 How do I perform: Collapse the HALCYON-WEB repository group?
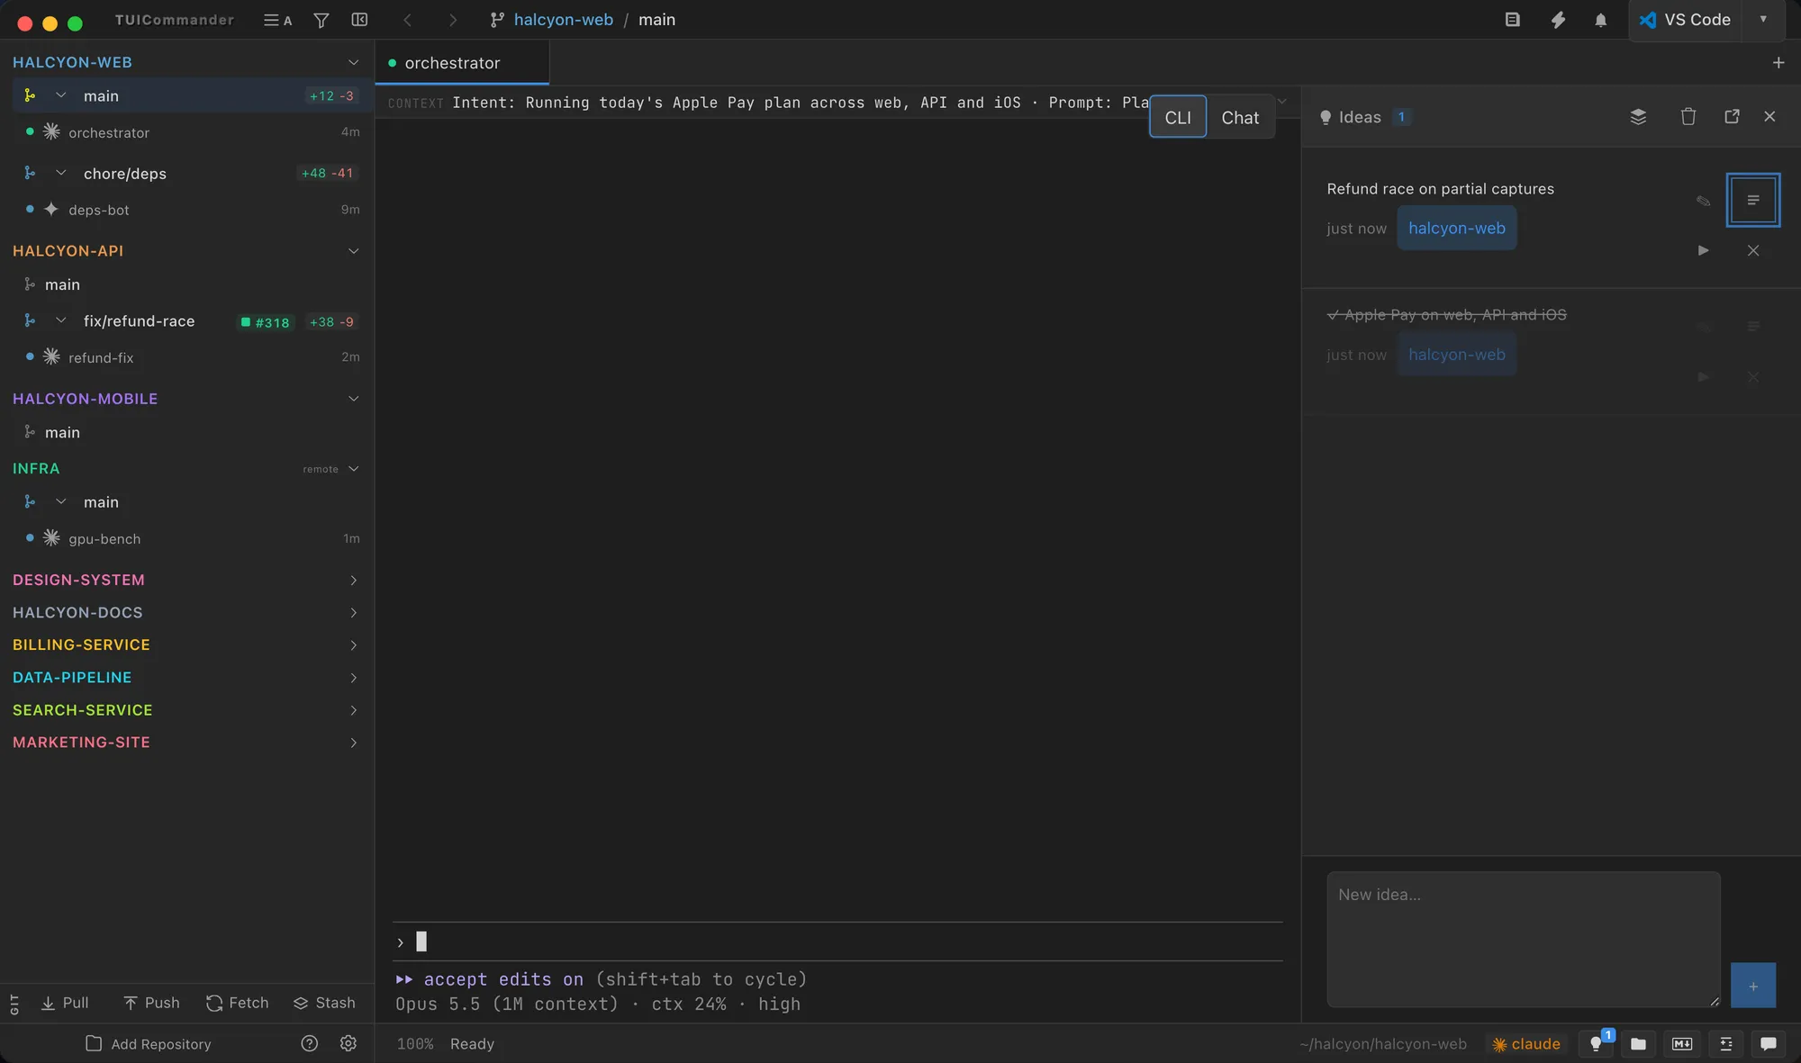point(353,62)
